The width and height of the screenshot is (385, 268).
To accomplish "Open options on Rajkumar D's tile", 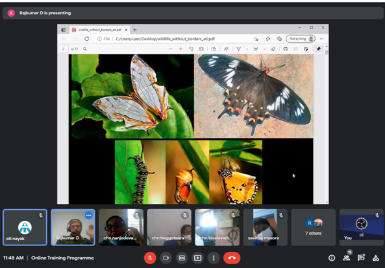I will 89,216.
